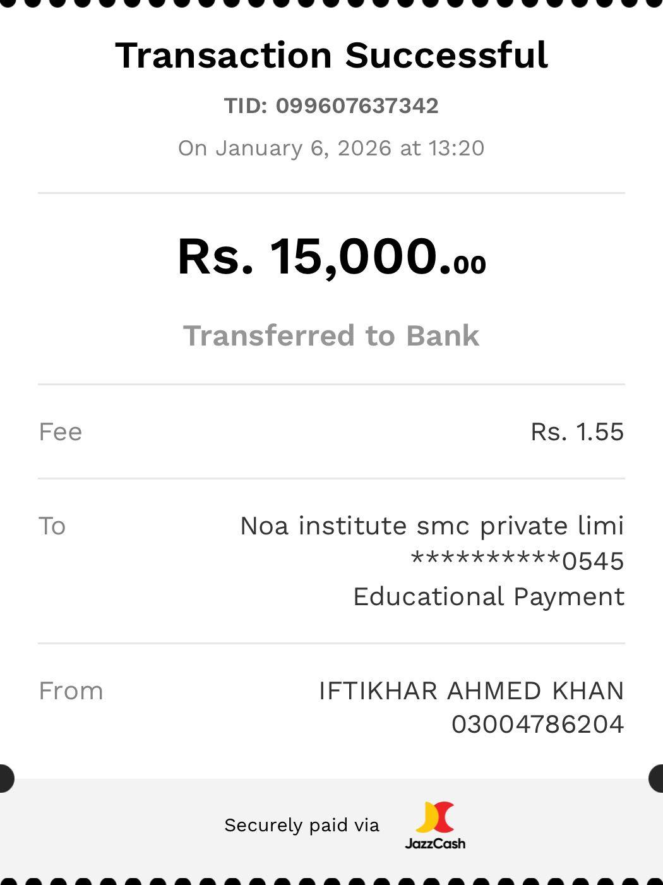Image resolution: width=663 pixels, height=885 pixels.
Task: Select the Rs. 1.55 fee value
Action: coord(577,432)
